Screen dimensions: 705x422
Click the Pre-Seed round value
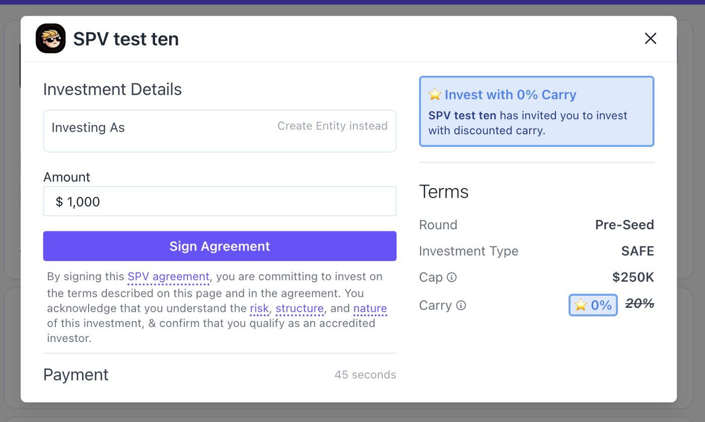click(624, 225)
